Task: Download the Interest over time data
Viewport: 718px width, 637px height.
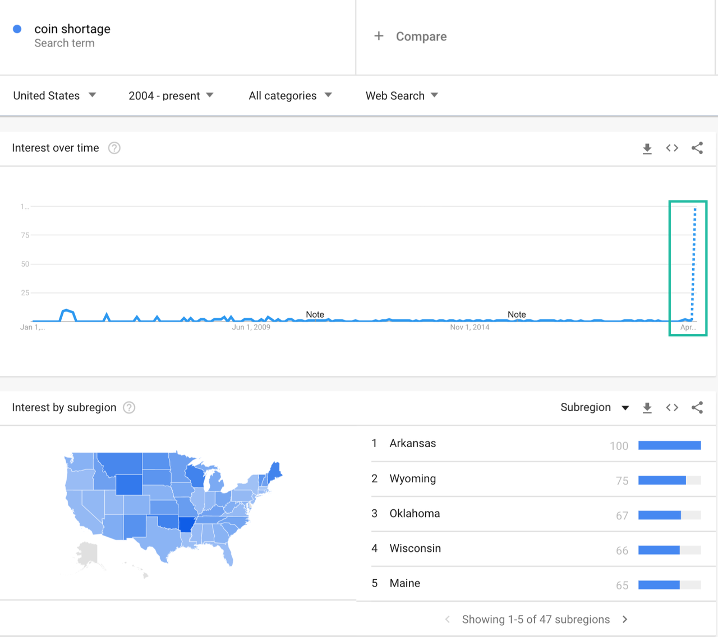Action: pyautogui.click(x=647, y=148)
